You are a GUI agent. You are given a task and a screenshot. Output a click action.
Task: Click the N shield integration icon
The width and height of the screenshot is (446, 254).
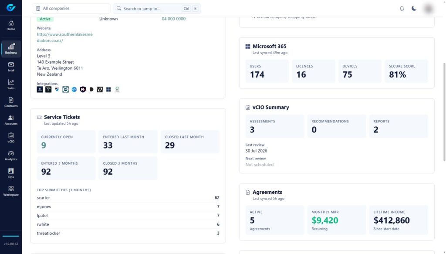click(83, 89)
